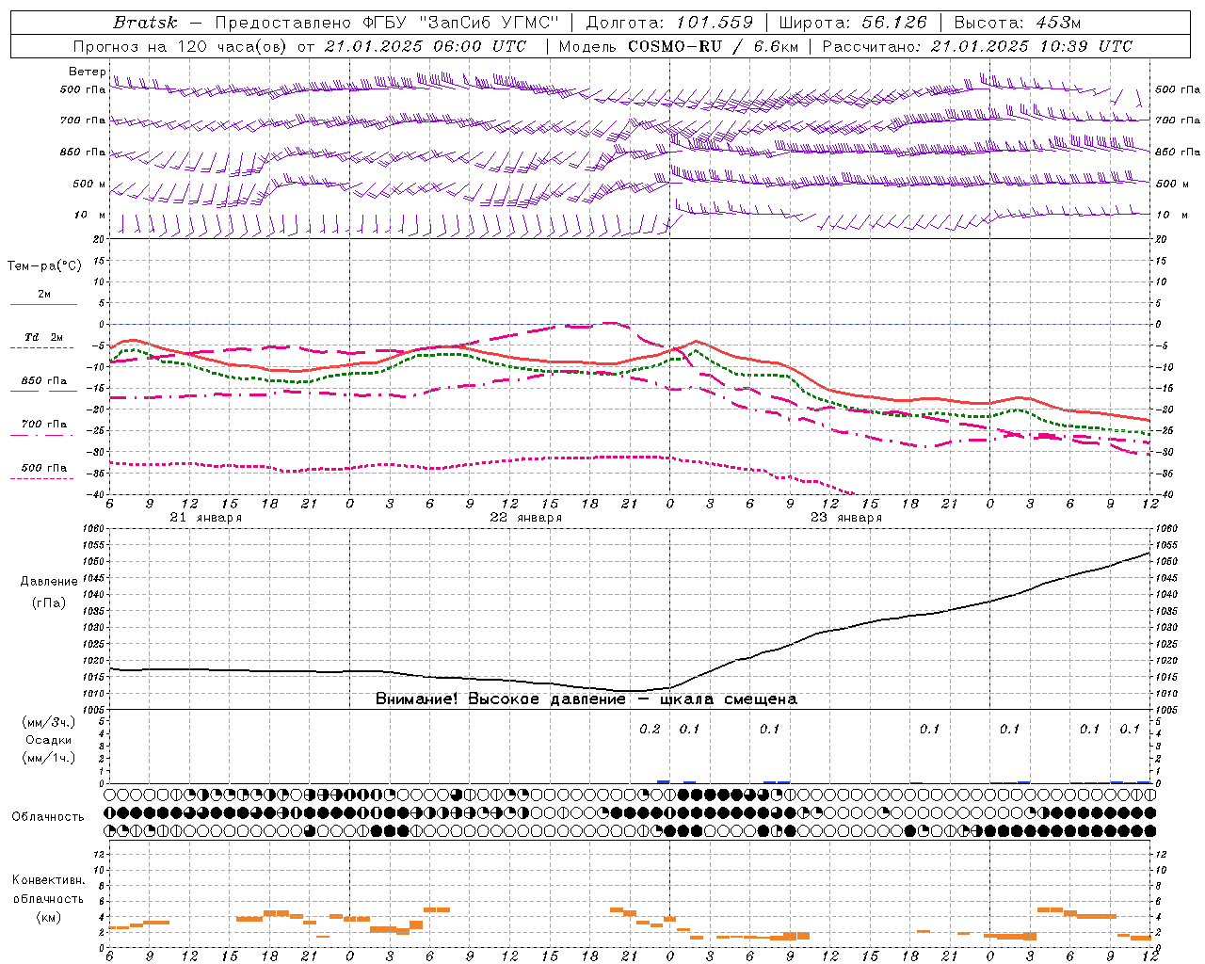Click the Td 2м legend entry
Image resolution: width=1205 pixels, height=964 pixels.
coord(43,337)
